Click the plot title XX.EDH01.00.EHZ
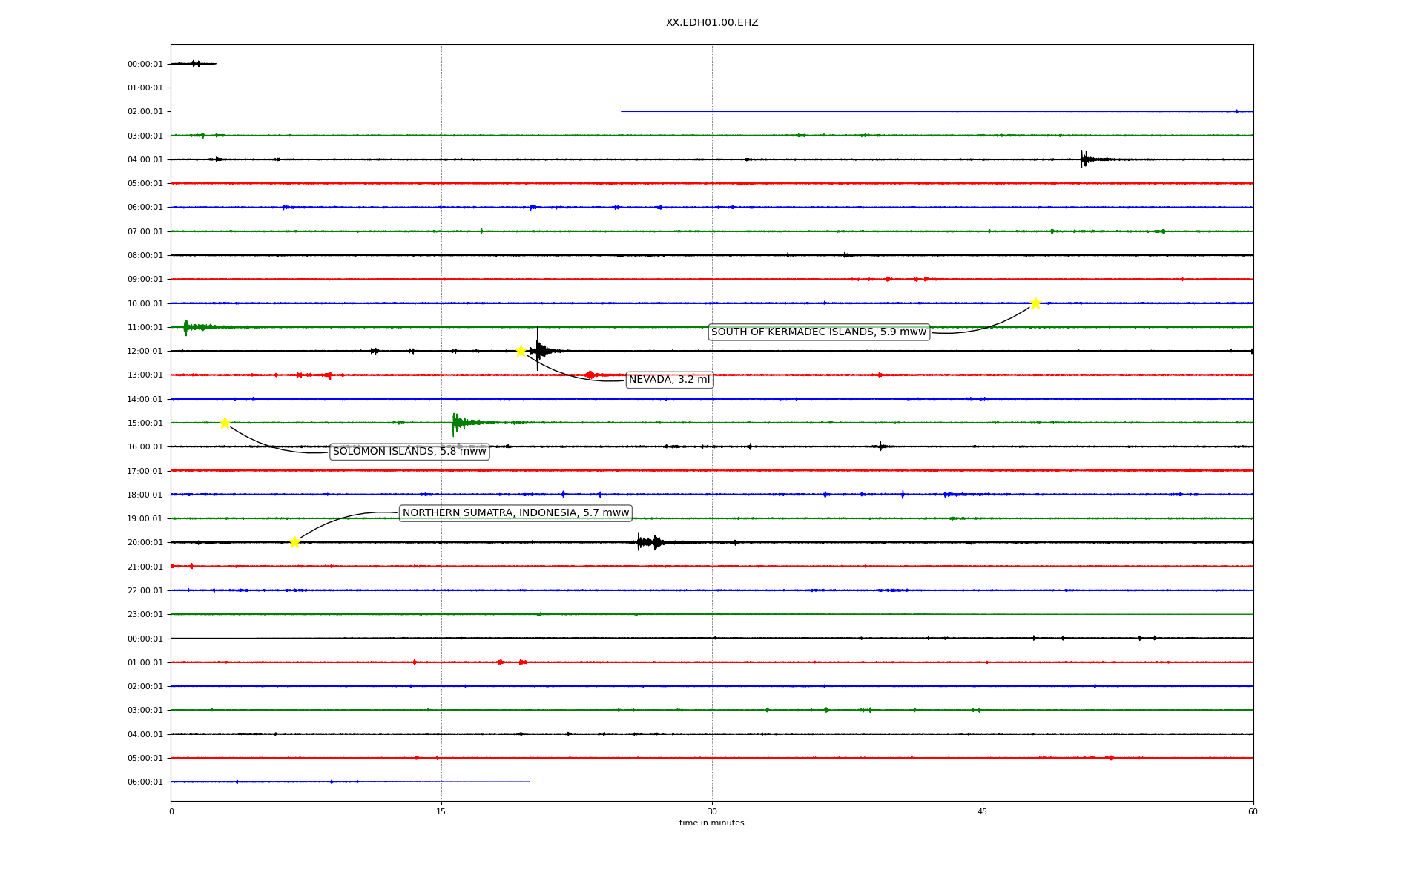Viewport: 1424px width, 890px height. pyautogui.click(x=711, y=23)
